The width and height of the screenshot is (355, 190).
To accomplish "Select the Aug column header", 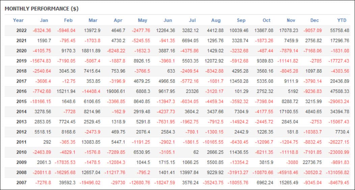I will [216, 20].
